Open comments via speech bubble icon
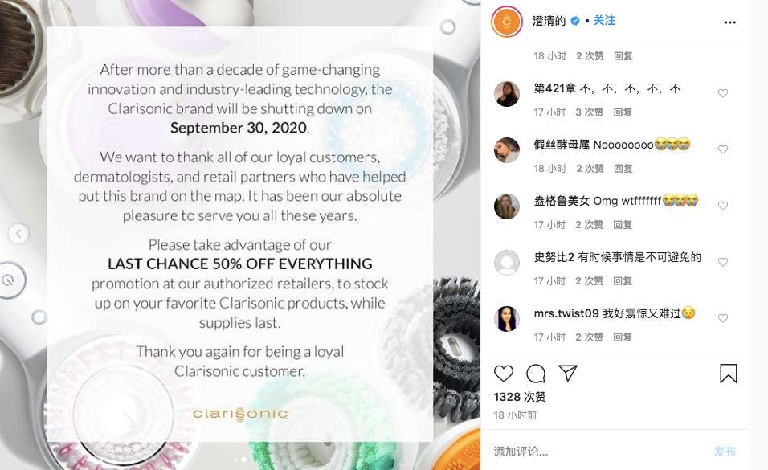Screen dimensions: 768x470 [536, 374]
